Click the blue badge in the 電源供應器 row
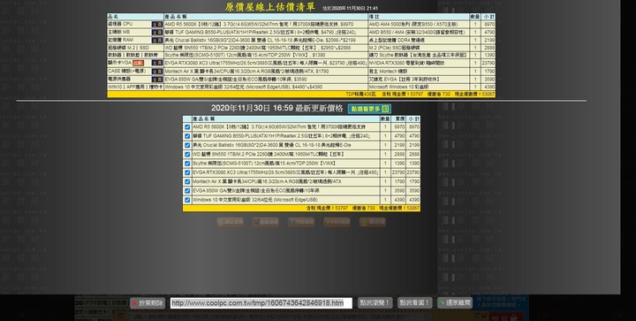The image size is (636, 321). (x=157, y=80)
